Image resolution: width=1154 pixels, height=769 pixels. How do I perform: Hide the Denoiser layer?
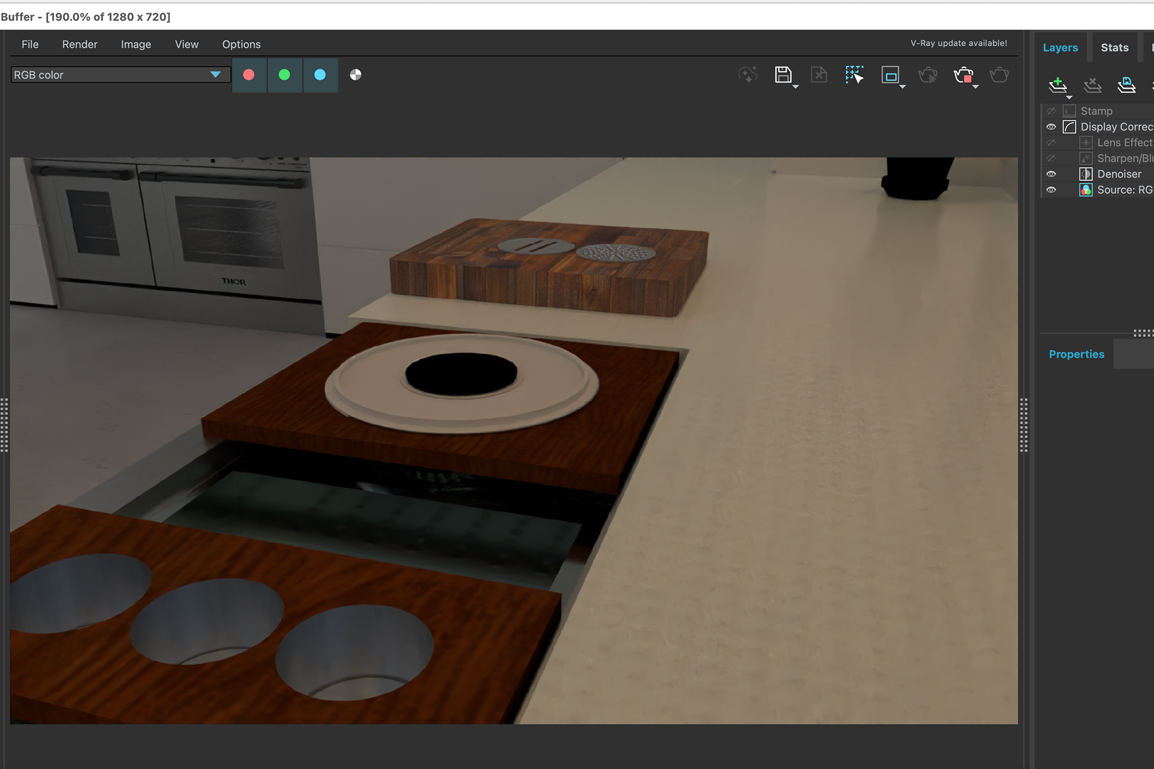(1051, 174)
